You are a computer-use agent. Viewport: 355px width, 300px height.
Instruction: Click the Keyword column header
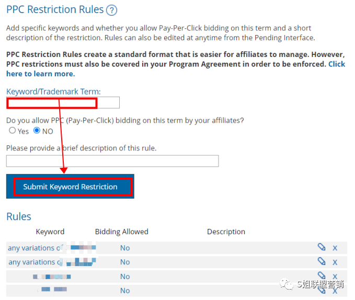click(50, 232)
